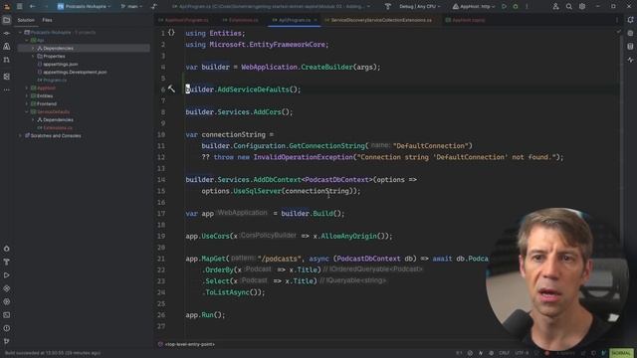Select Dependencies under ServiceDefaults
The image size is (637, 358).
[58, 119]
